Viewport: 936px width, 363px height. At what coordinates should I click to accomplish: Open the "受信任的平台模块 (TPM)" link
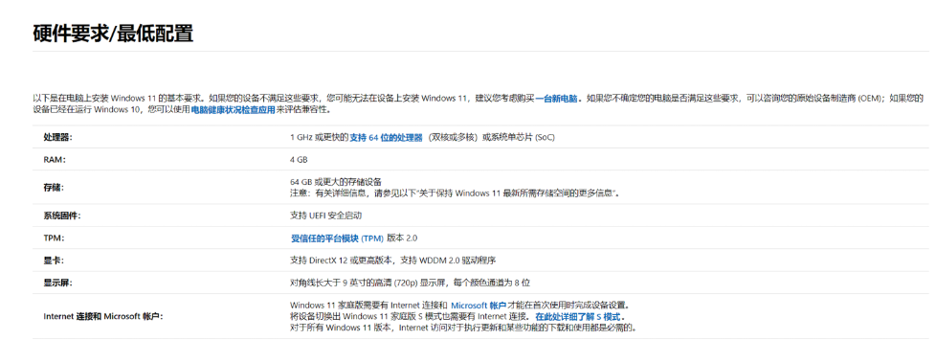click(337, 238)
